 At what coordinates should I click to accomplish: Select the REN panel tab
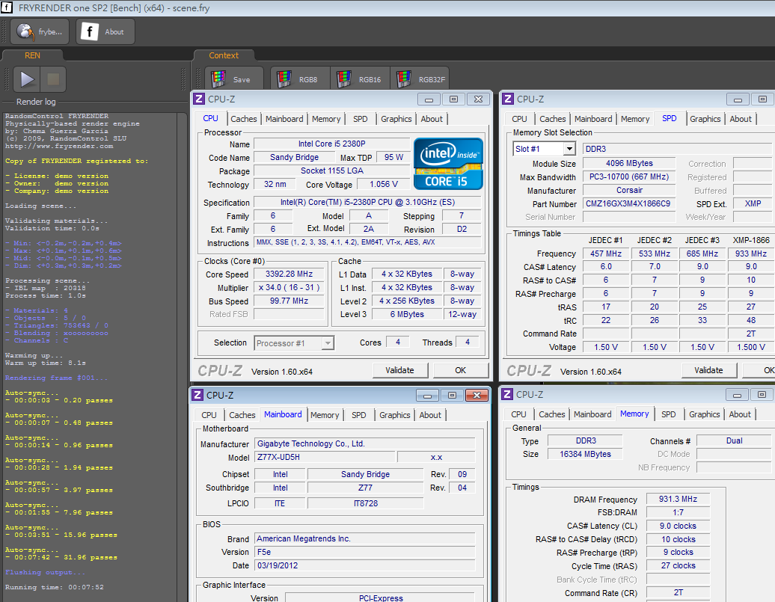(x=32, y=55)
